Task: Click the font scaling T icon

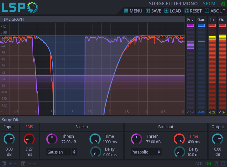Action: 23,164
